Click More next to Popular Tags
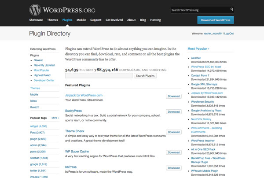 [x=55, y=118]
